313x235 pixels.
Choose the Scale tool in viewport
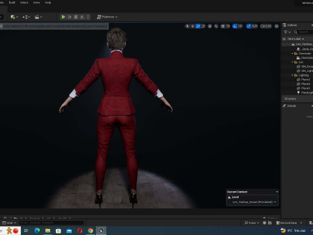pos(203,26)
